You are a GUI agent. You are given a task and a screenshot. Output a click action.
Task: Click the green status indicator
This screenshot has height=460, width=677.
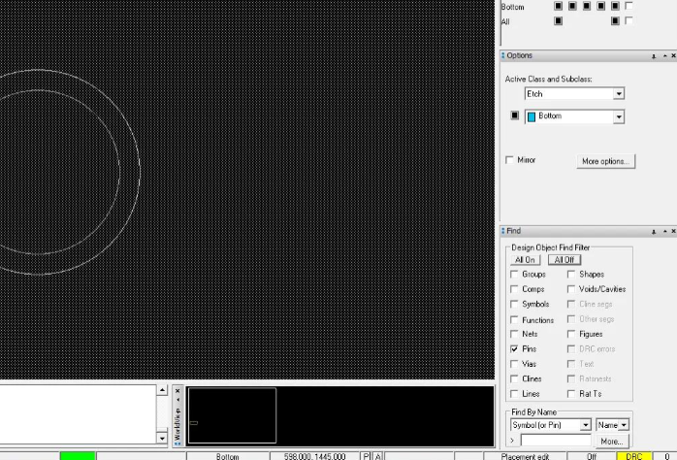pyautogui.click(x=77, y=455)
